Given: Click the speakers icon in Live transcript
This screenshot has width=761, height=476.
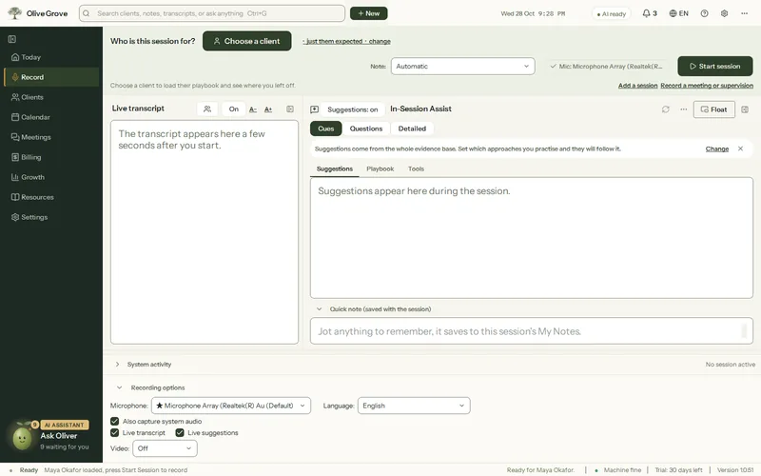Looking at the screenshot, I should [207, 109].
